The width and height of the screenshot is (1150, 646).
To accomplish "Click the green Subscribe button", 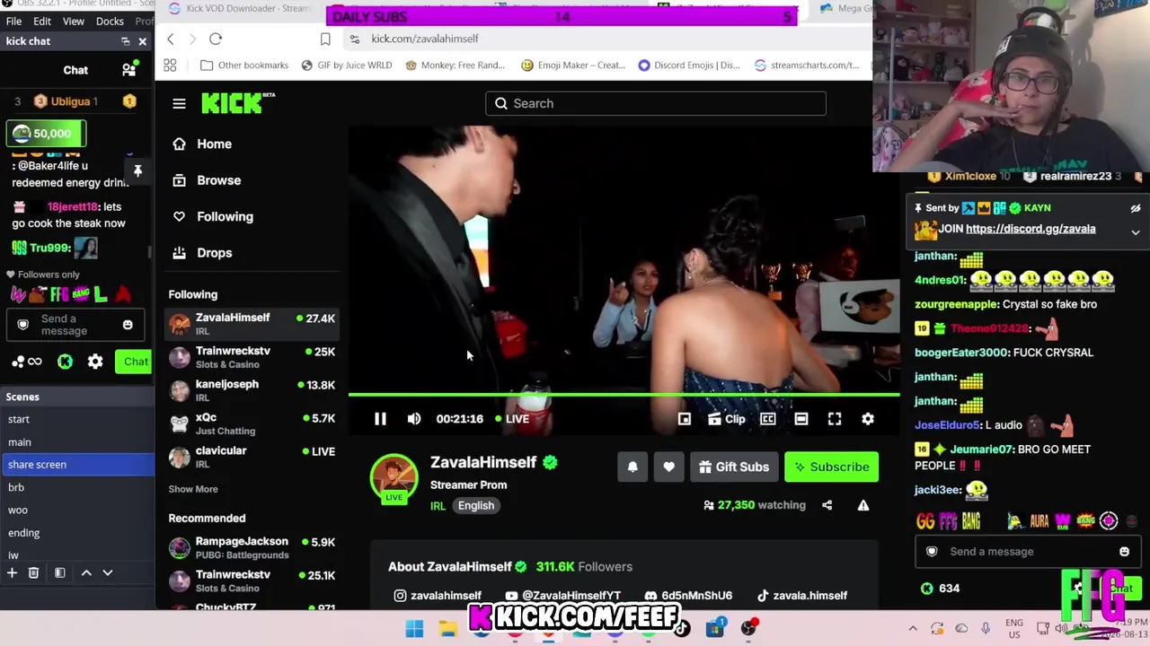I will click(831, 467).
